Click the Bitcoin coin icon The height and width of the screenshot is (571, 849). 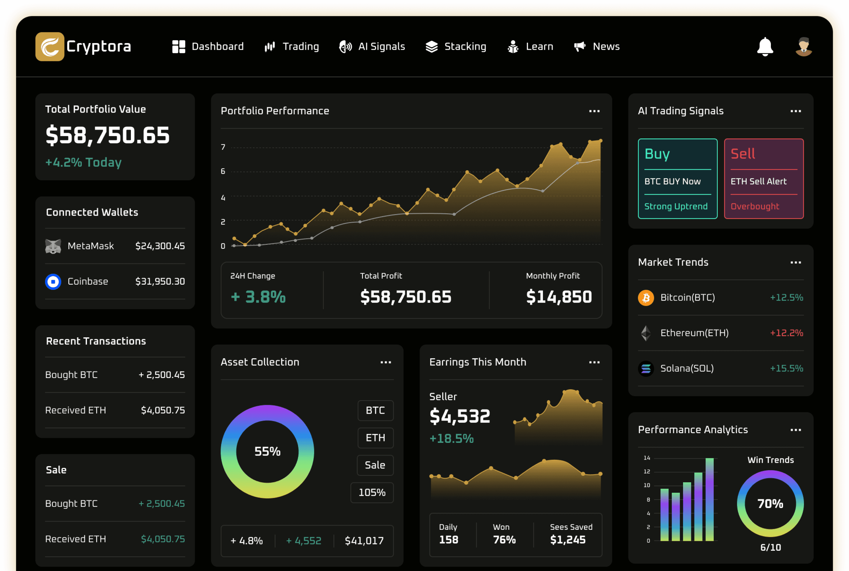coord(646,298)
